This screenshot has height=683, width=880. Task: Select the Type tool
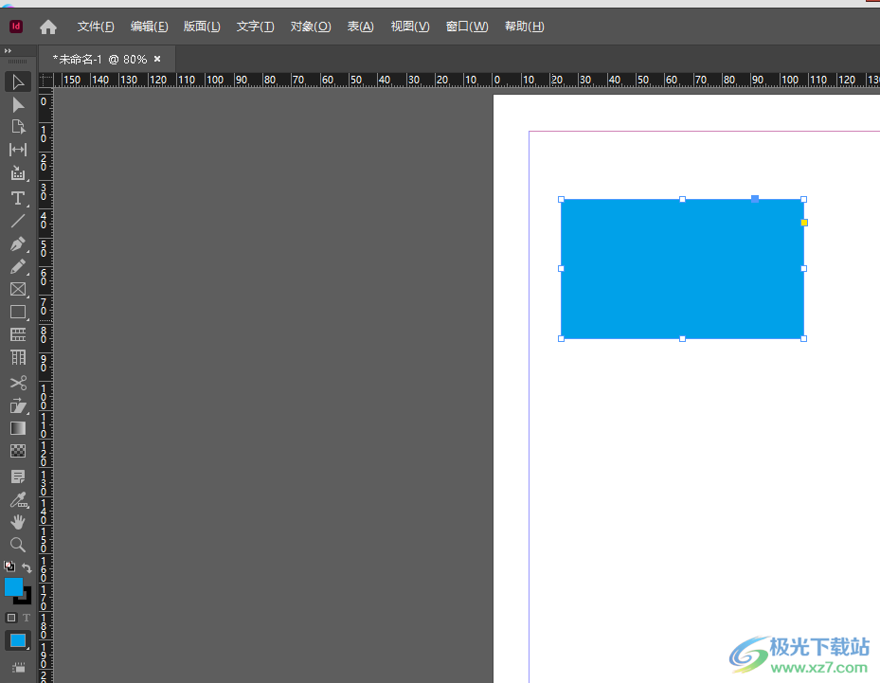pyautogui.click(x=17, y=198)
